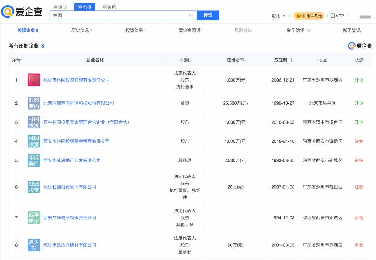
Task: Open 汉中林园投资基金管理合伙企业 link
Action: (x=86, y=122)
